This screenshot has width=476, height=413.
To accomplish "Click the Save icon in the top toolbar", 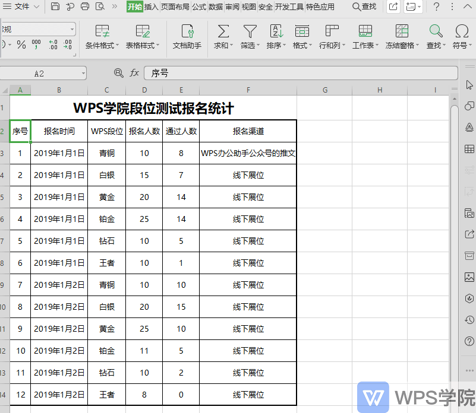I will 55,7.
